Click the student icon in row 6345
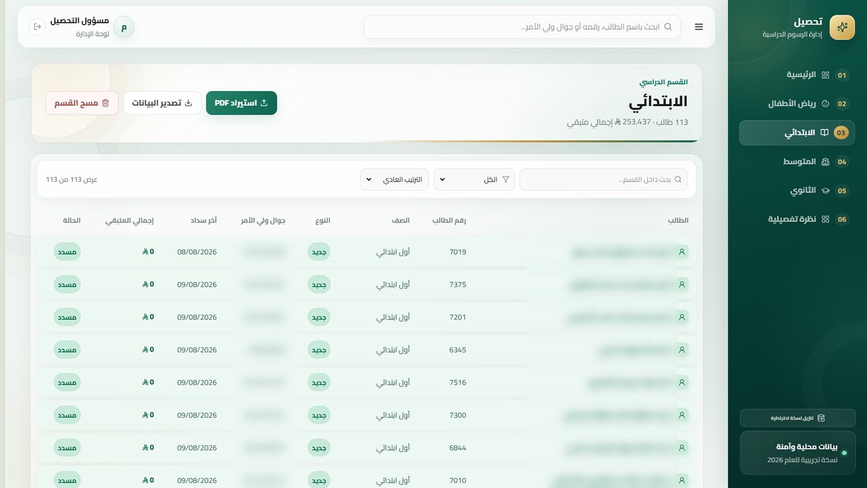 (682, 350)
